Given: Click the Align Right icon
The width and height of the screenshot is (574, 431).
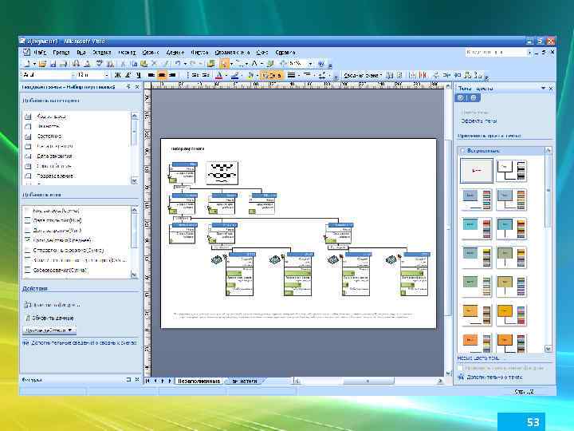Looking at the screenshot, I should pyautogui.click(x=172, y=75).
